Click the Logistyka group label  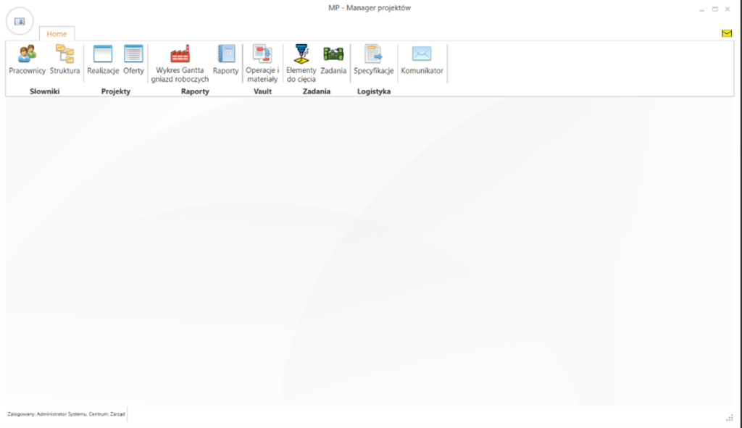(374, 91)
